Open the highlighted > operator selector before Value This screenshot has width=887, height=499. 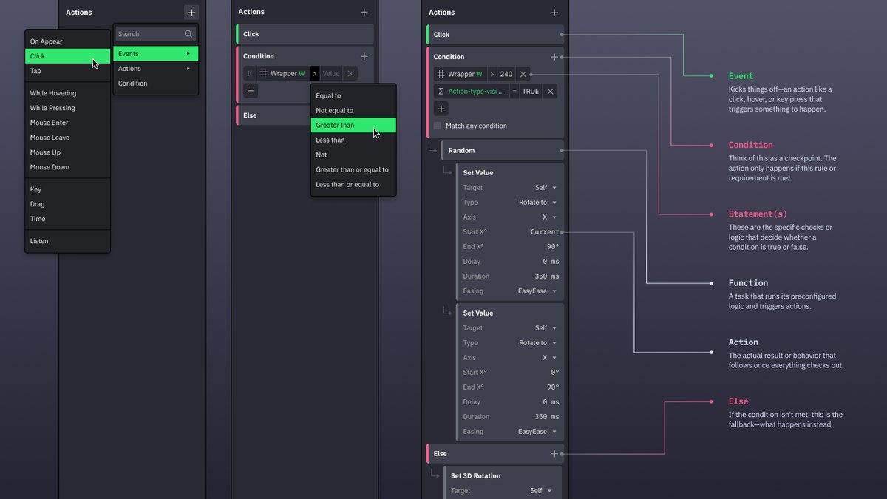[315, 73]
